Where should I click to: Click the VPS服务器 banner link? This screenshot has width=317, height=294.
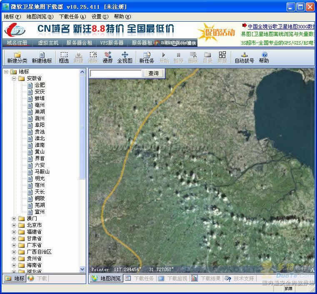tap(112, 43)
